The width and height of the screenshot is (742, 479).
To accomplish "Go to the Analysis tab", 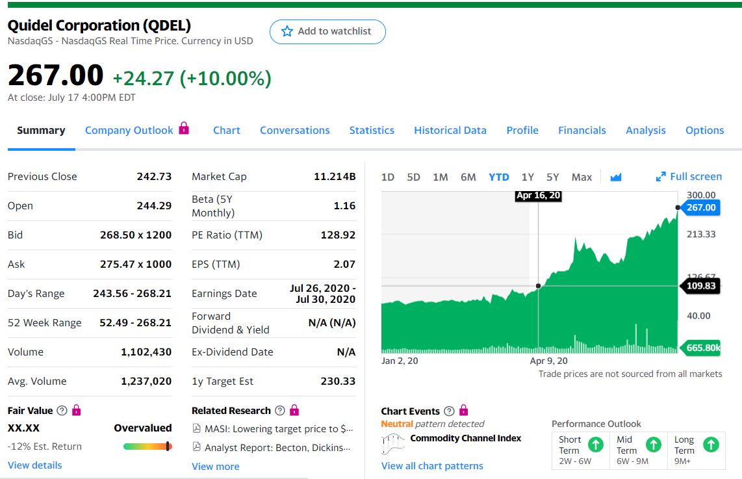I will tap(646, 131).
